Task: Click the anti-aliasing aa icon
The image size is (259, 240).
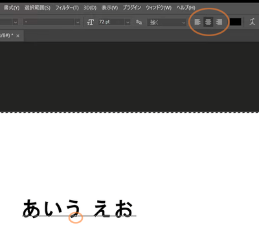Action: click(x=139, y=22)
